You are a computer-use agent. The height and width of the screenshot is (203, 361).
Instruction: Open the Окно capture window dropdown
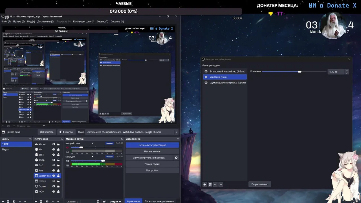132,132
